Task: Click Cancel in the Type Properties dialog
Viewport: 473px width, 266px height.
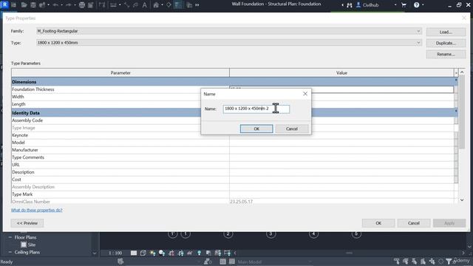Action: click(x=414, y=223)
